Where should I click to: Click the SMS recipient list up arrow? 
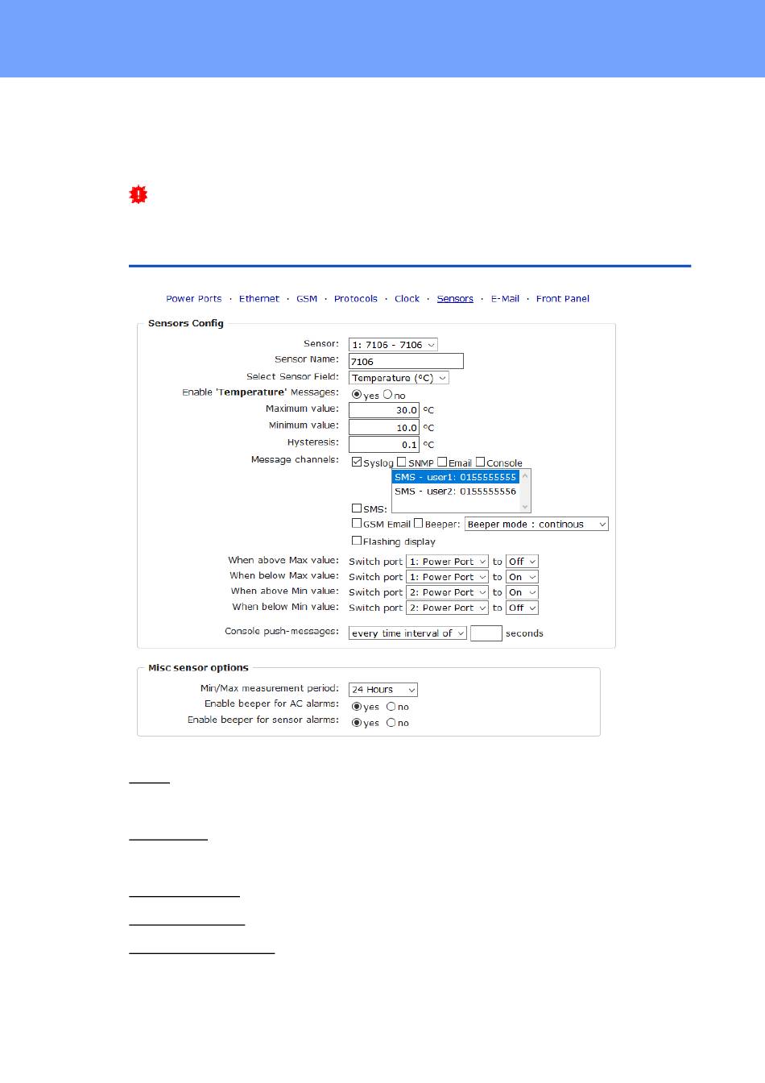coord(526,475)
